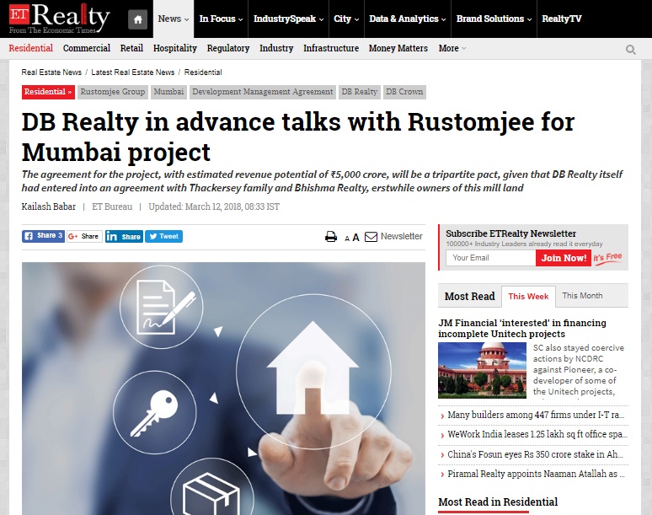
Task: Share article on LinkedIn
Action: [124, 236]
